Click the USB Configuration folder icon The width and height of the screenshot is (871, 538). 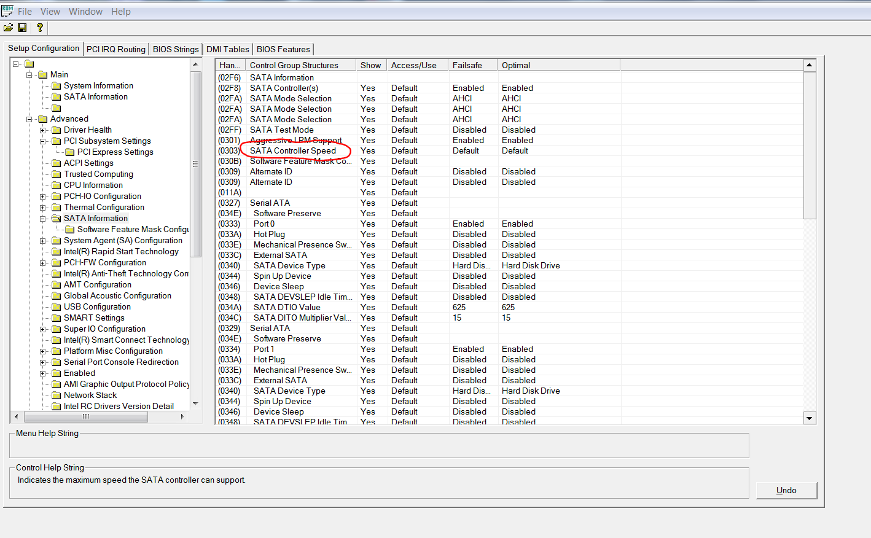(x=57, y=307)
